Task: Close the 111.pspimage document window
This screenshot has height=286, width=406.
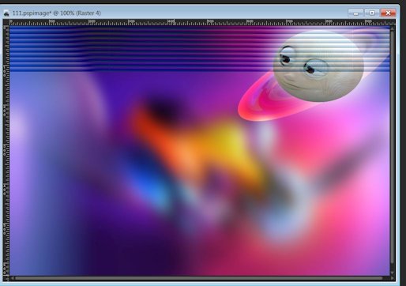Action: pos(388,13)
